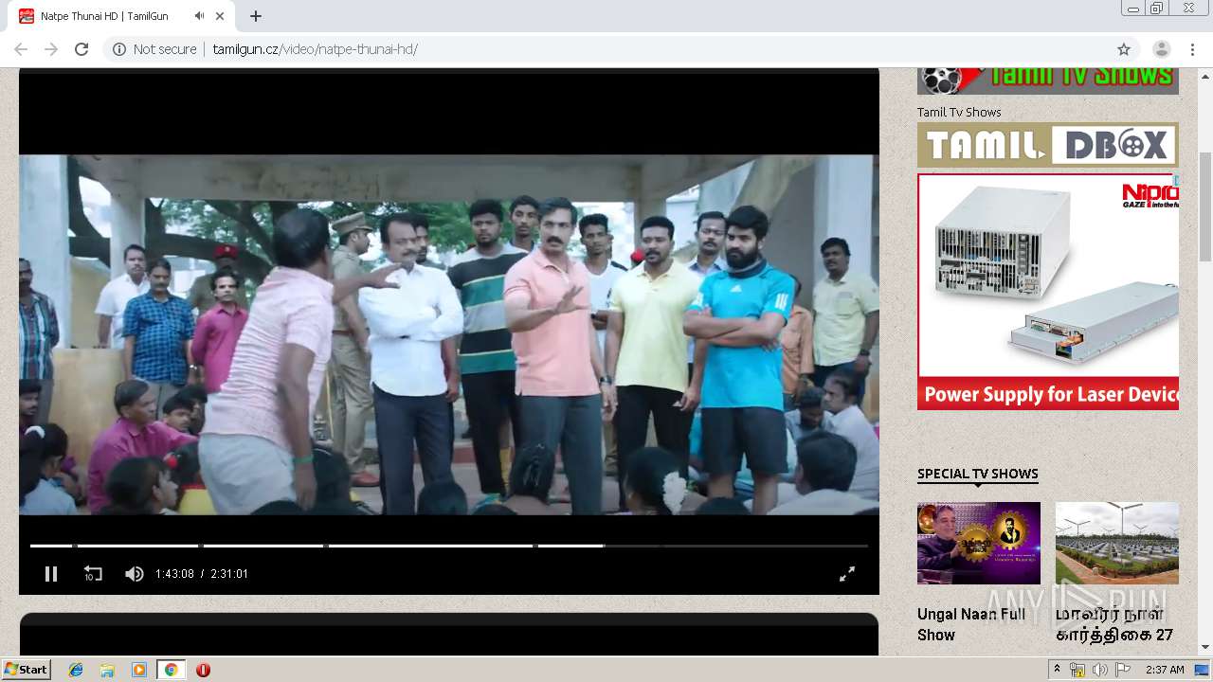The image size is (1213, 682).
Task: Open the Power Supply for Laser advertisement
Action: tap(1048, 291)
